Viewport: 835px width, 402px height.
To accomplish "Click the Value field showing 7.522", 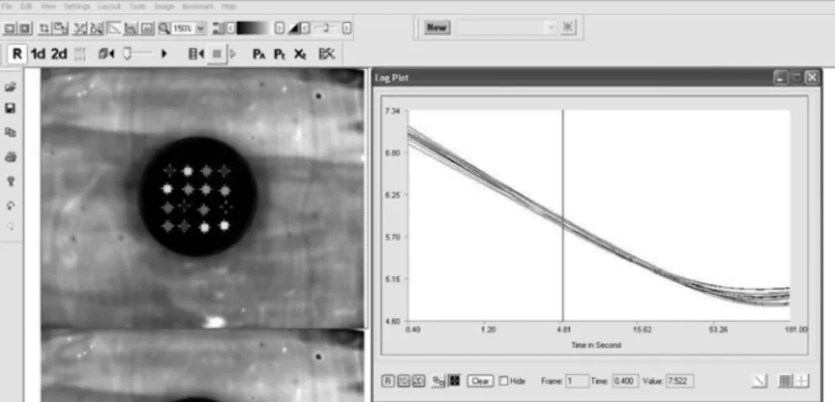I will (679, 381).
